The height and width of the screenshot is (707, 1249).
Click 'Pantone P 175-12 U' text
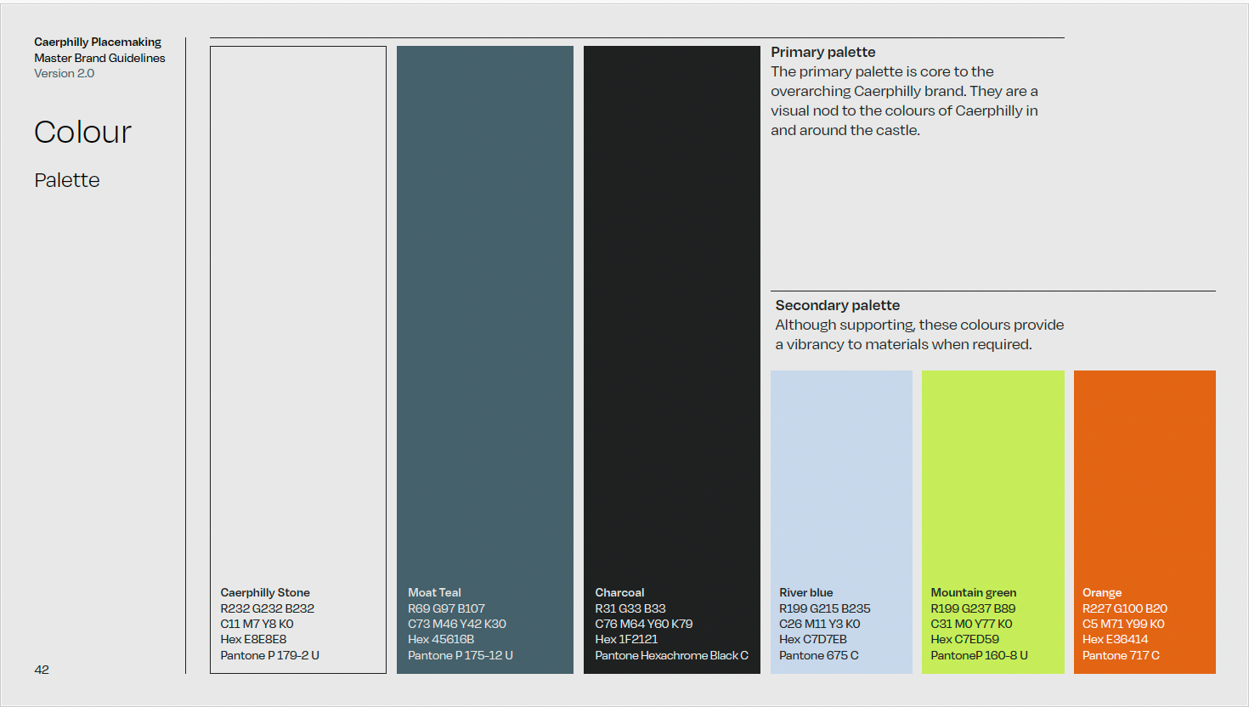coord(461,655)
